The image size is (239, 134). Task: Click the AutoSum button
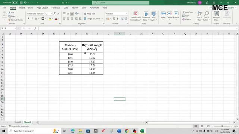tap(188, 12)
